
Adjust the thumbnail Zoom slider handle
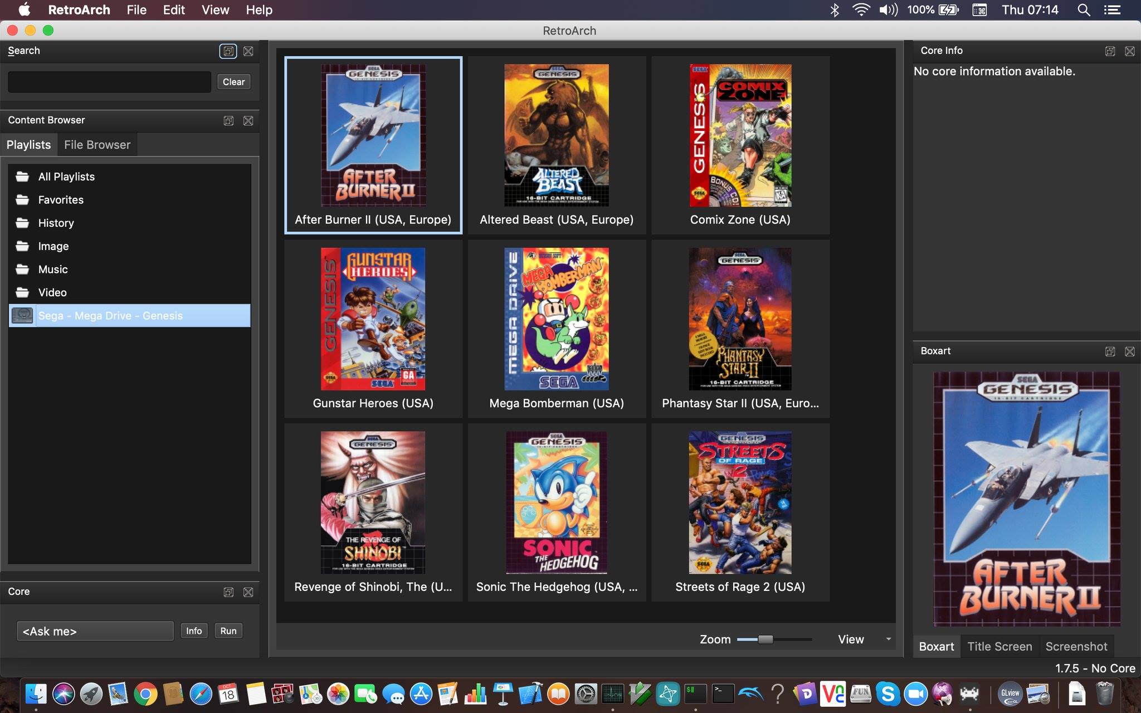(765, 639)
